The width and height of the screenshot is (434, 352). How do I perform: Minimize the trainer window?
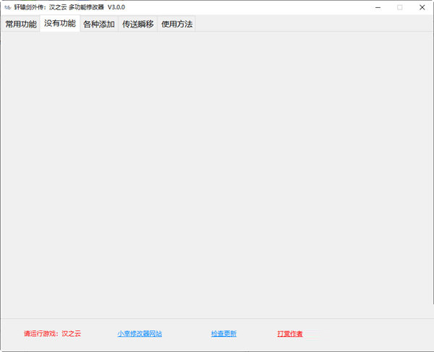coord(378,7)
